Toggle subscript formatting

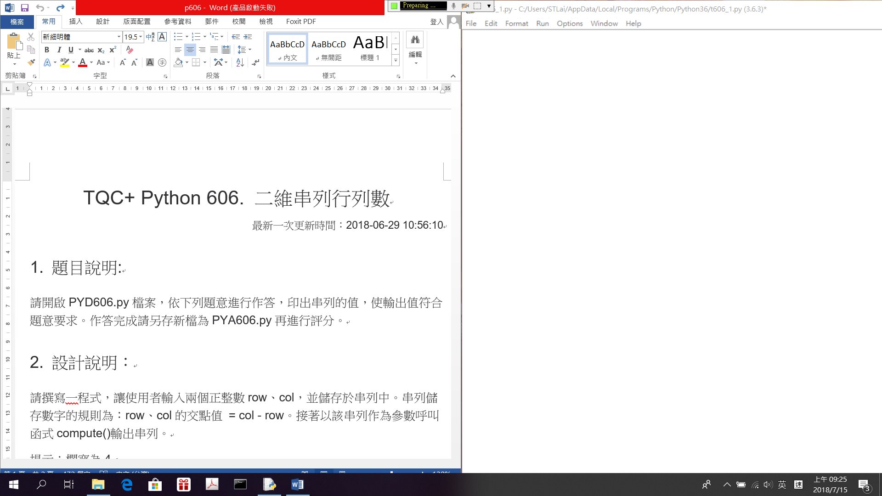click(101, 50)
